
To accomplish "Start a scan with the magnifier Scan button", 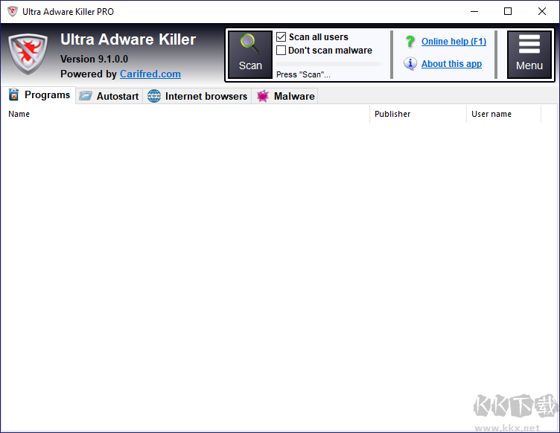I will (250, 54).
